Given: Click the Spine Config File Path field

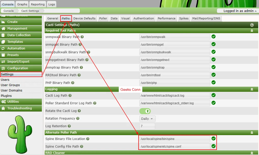Looking at the screenshot, I should coord(175,147).
